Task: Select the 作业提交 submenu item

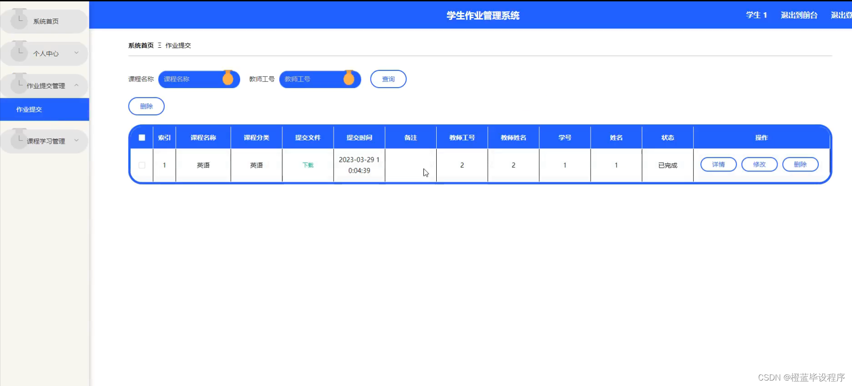Action: 44,109
